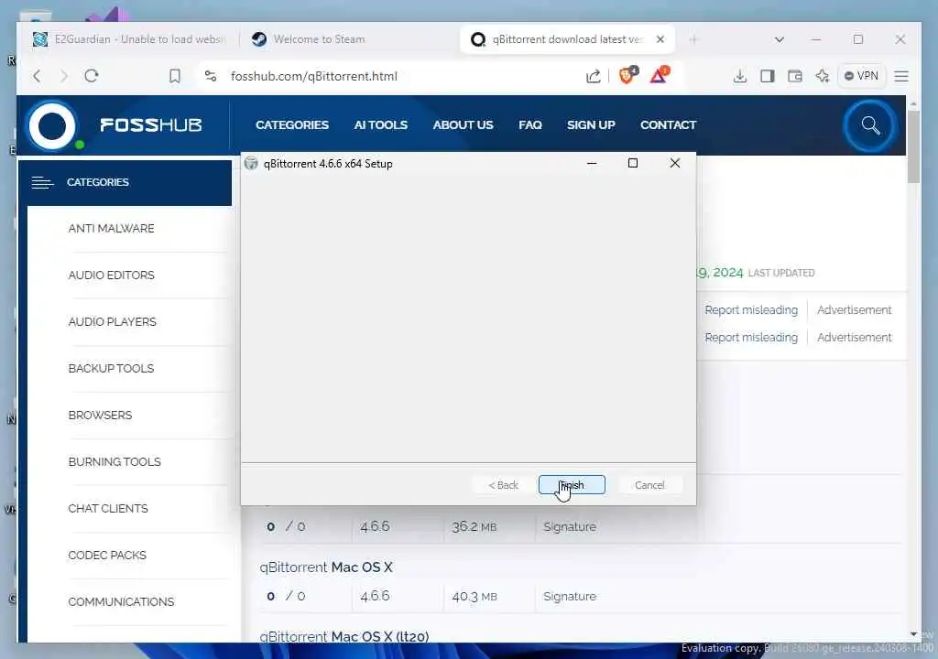Click the 36.2 MB size text
This screenshot has width=938, height=659.
[x=474, y=527]
